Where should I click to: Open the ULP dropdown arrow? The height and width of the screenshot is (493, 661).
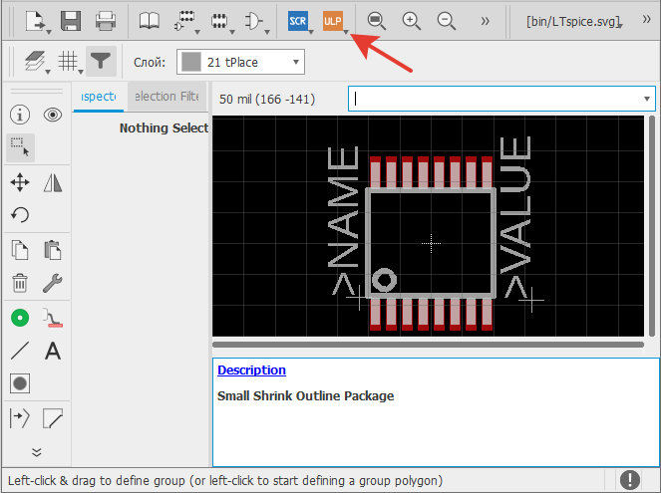pyautogui.click(x=346, y=32)
